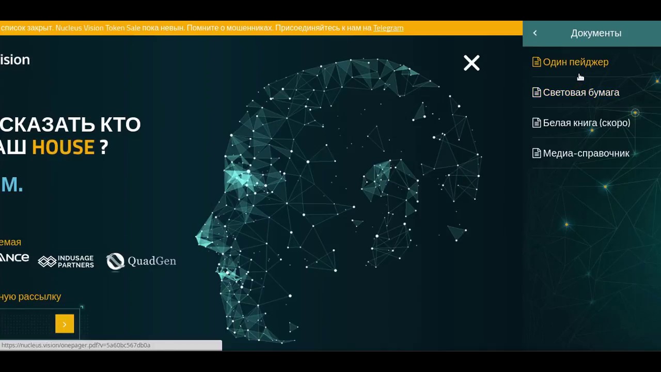Image resolution: width=661 pixels, height=372 pixels.
Task: Click the Indusage Partners logo
Action: click(66, 261)
